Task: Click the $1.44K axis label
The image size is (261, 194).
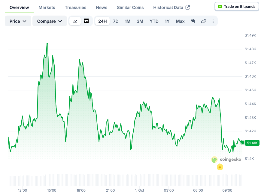Action: tap(250, 104)
